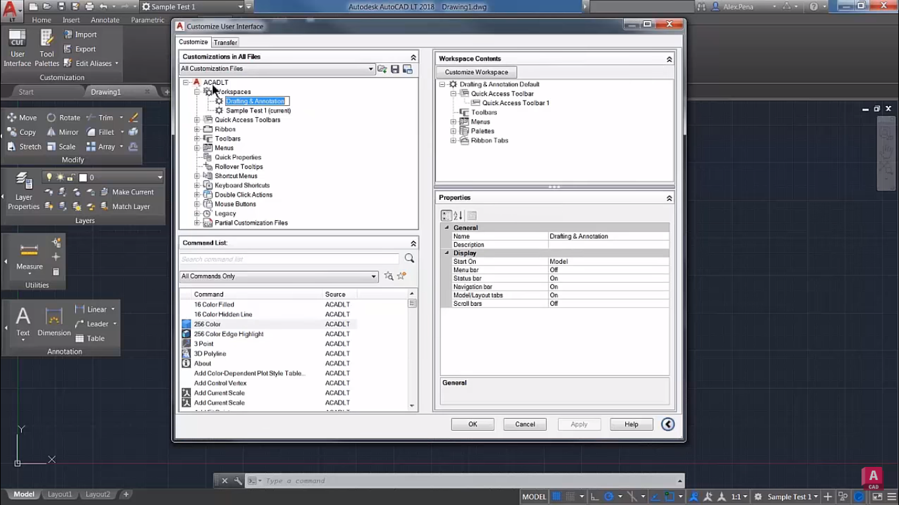899x505 pixels.
Task: Toggle layer 0 lightbulb on/off
Action: (x=49, y=178)
